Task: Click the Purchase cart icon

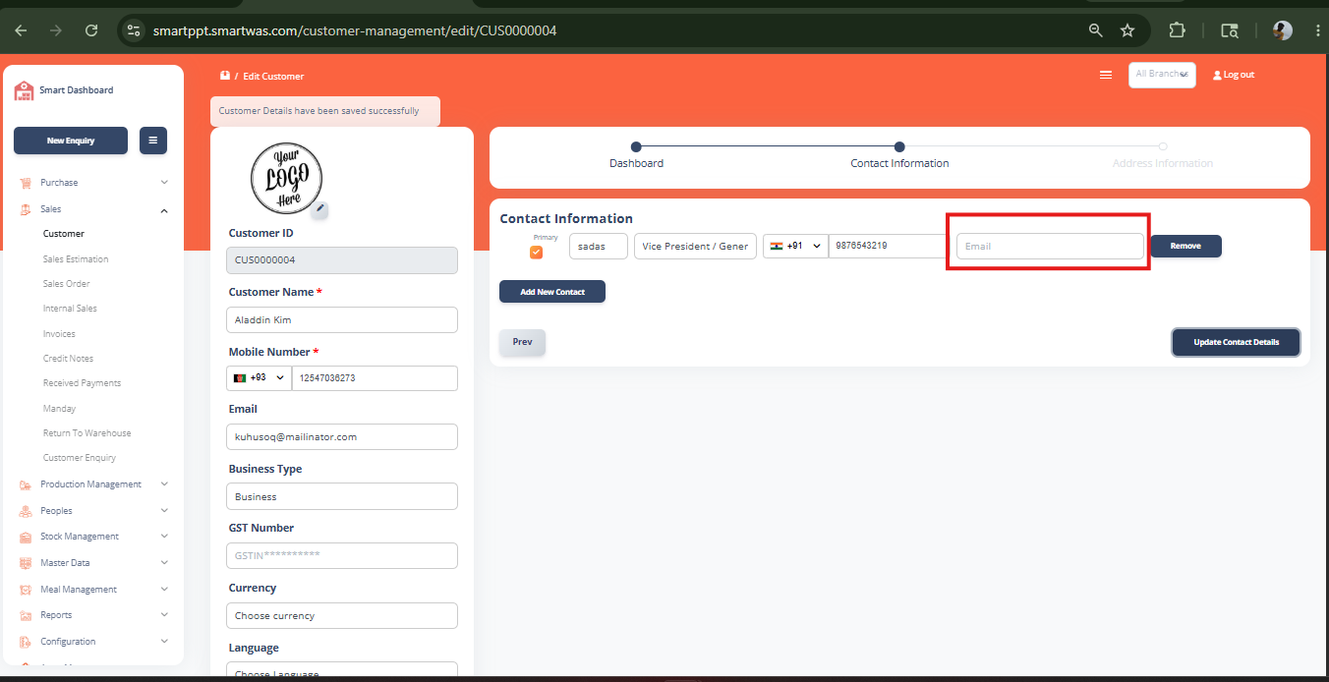Action: tap(26, 183)
